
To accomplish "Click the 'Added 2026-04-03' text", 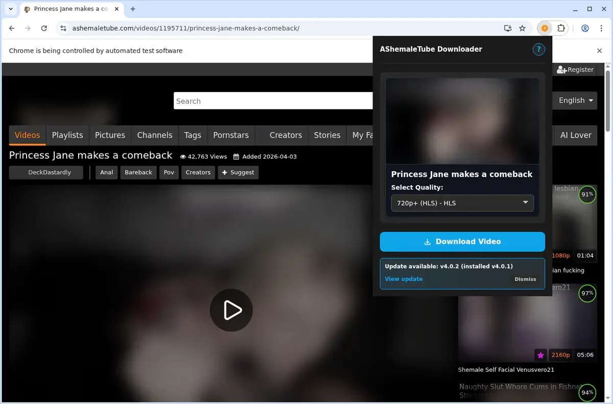I will point(269,156).
